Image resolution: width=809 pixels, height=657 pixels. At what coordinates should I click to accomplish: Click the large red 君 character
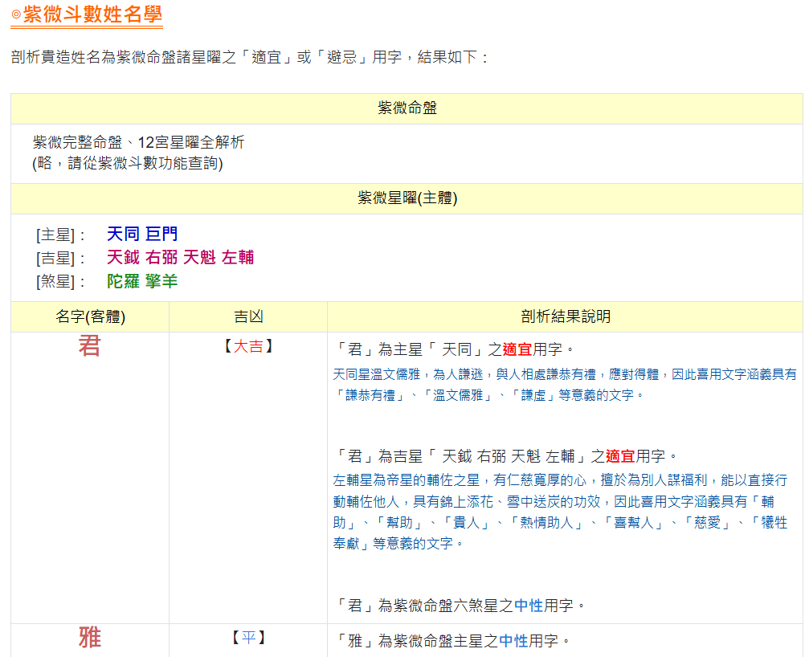coord(89,347)
